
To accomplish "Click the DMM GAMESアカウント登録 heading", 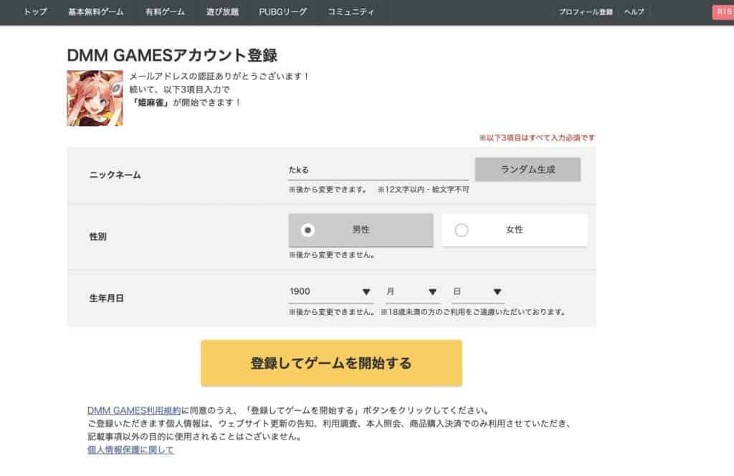I will point(172,55).
